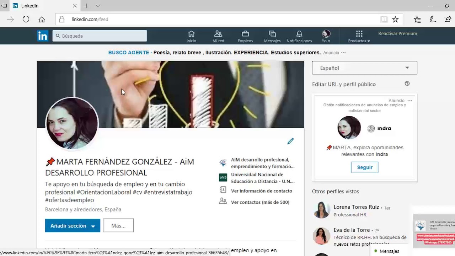Click the Seguir button for Indra

(x=364, y=167)
